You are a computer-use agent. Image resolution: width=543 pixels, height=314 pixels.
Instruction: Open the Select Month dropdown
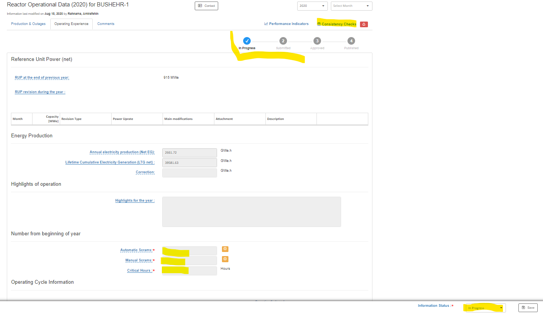352,6
